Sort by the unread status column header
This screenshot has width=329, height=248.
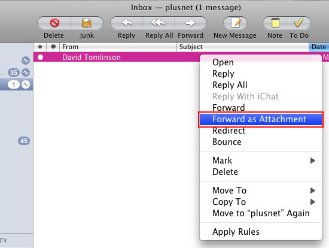(40, 47)
